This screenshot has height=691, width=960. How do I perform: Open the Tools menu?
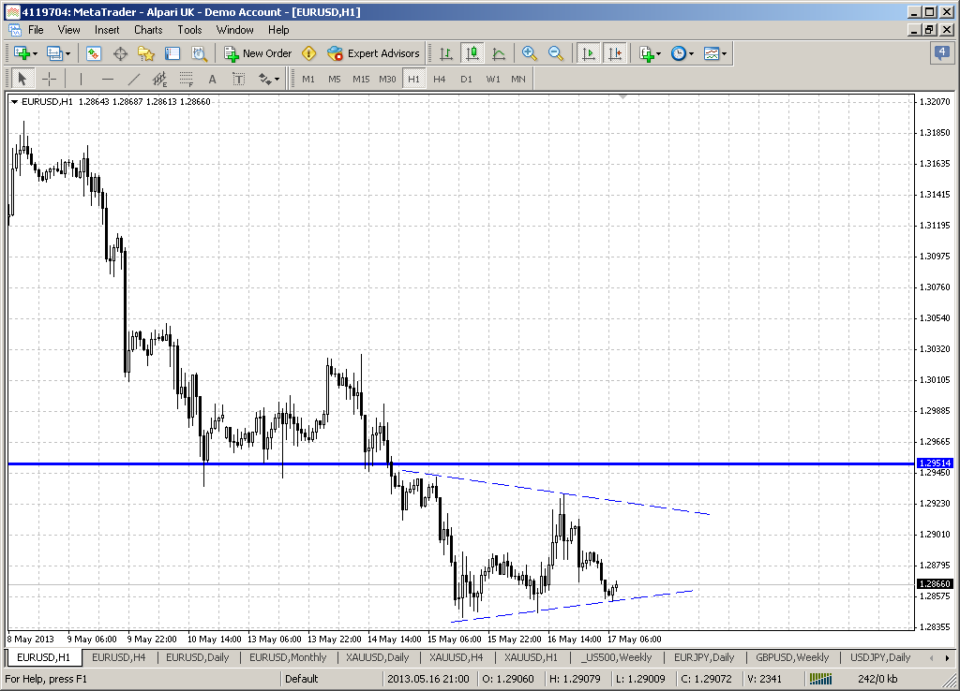click(x=189, y=30)
